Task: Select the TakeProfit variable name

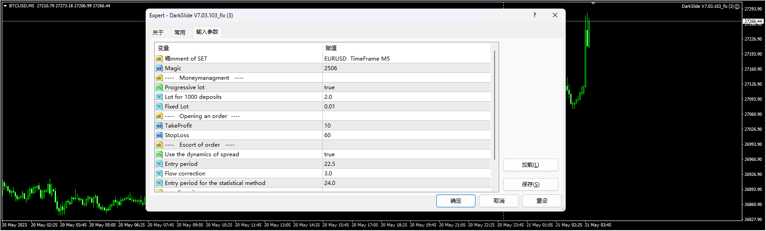Action: point(179,126)
